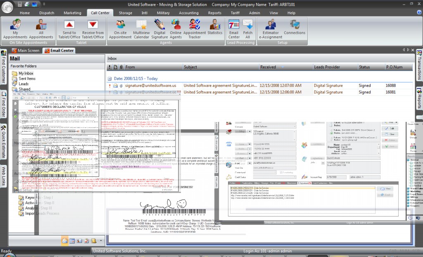The height and width of the screenshot is (257, 423).
Task: Click the blue help icon beside ribbon tabs
Action: 419,12
